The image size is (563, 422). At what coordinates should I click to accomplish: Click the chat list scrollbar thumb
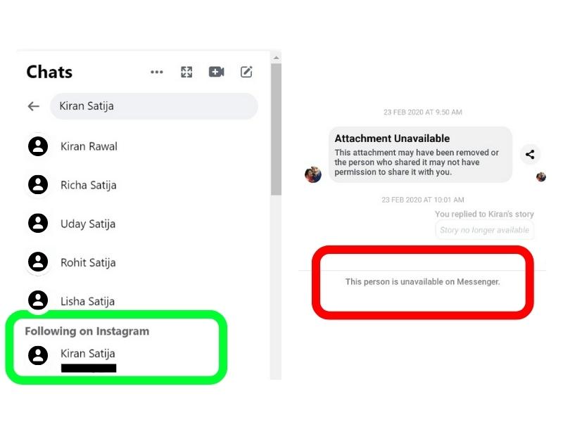click(276, 129)
